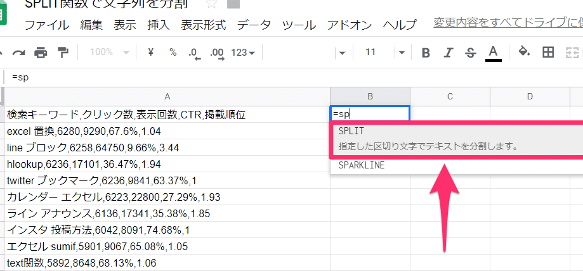The height and width of the screenshot is (271, 583).
Task: Open the cell borders tool
Action: pyautogui.click(x=547, y=53)
